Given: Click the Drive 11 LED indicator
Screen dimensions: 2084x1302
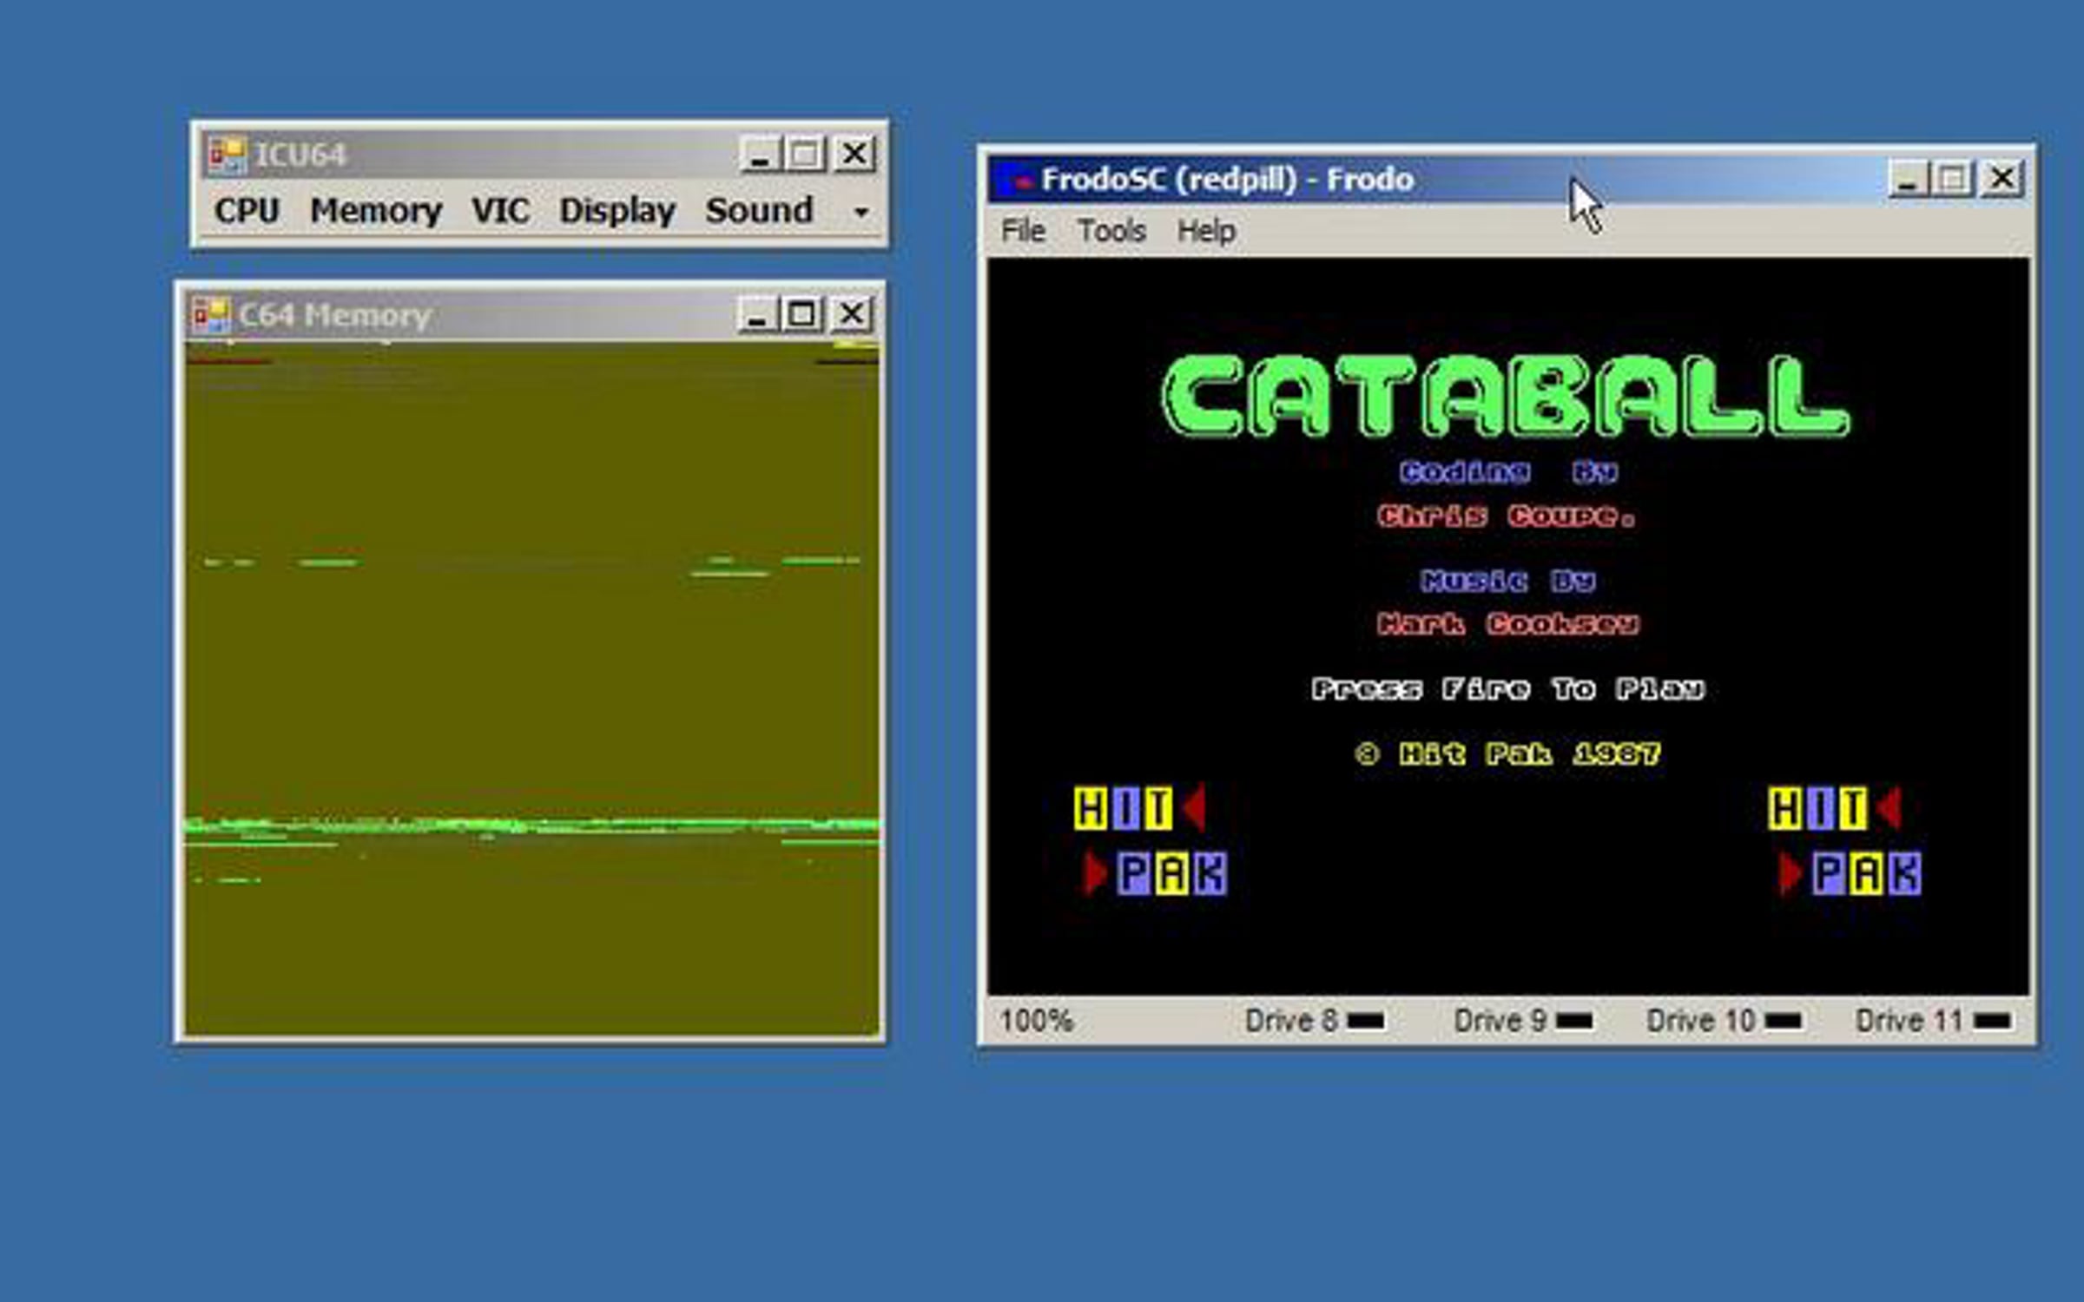Looking at the screenshot, I should coord(1991,1021).
